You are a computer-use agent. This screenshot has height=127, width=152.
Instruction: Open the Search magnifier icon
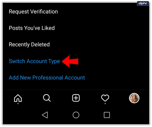47,98
